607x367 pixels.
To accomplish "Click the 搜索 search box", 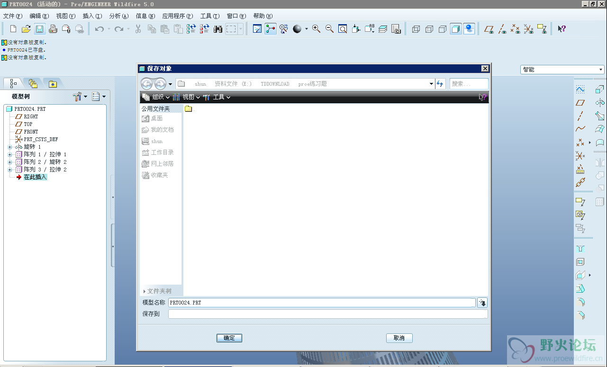I will point(469,84).
